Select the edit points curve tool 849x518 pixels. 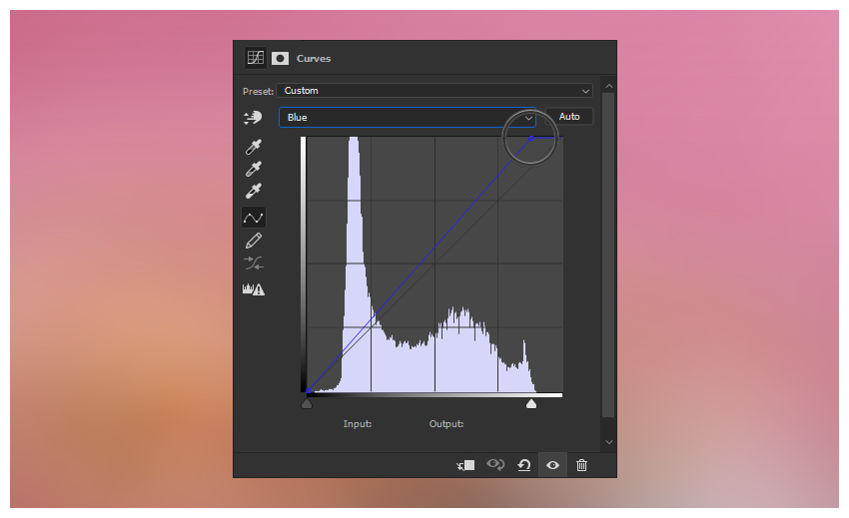(254, 218)
